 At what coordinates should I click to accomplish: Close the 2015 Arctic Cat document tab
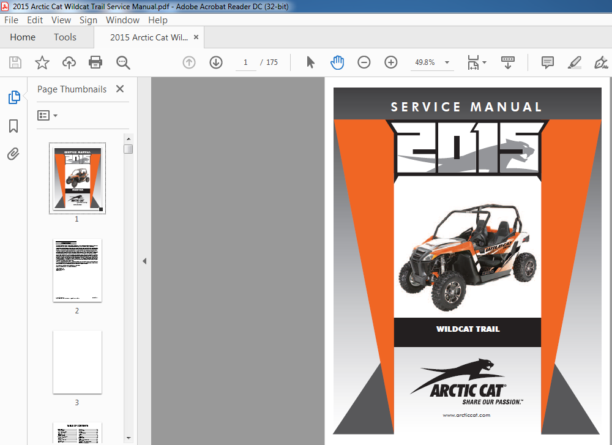[196, 37]
